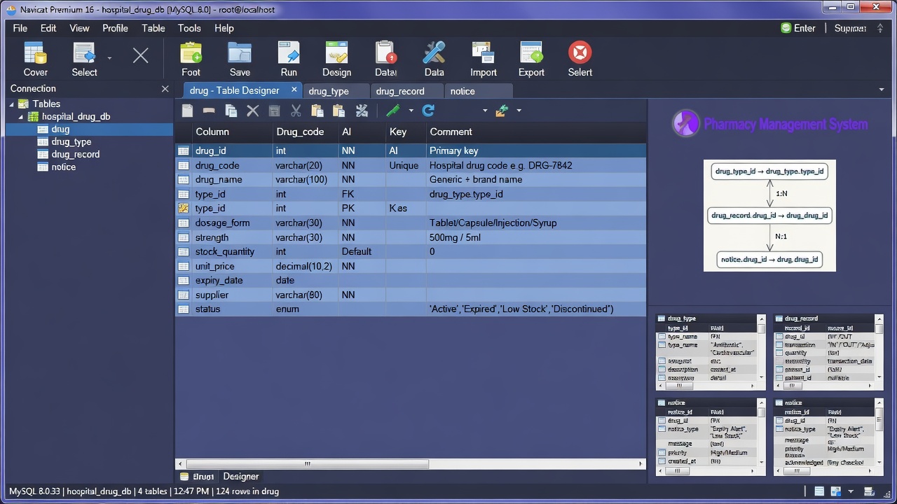897x504 pixels.
Task: Select the drug_record table in tree
Action: pyautogui.click(x=76, y=154)
